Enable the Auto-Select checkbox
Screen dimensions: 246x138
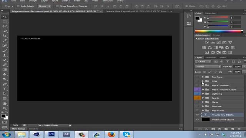(x=18, y=6)
